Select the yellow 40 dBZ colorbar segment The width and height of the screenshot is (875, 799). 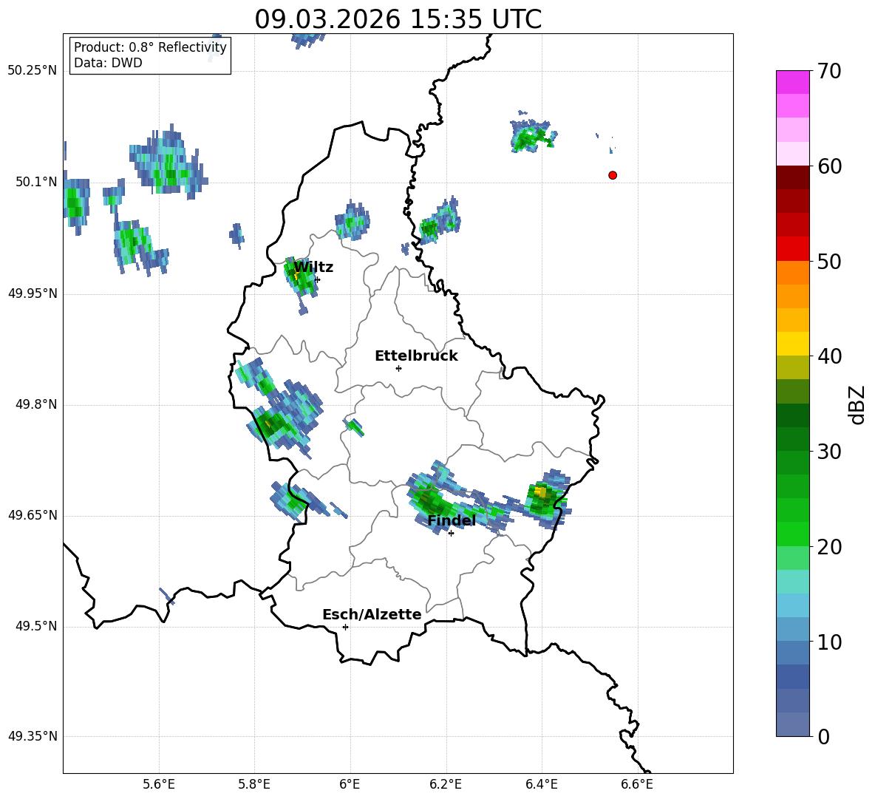792,344
